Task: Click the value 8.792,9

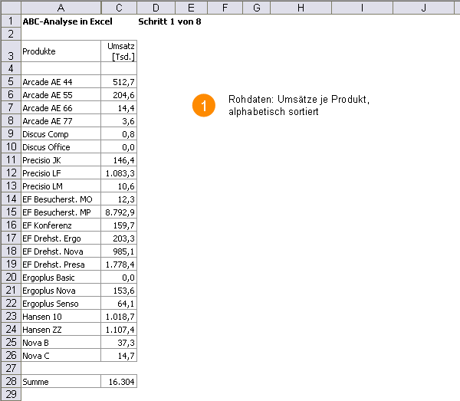Action: [x=119, y=212]
